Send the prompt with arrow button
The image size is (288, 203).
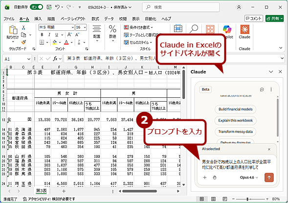point(269,178)
